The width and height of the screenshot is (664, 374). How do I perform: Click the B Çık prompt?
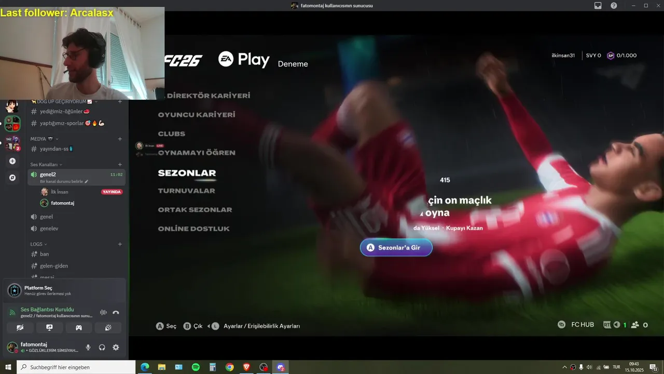tap(193, 326)
